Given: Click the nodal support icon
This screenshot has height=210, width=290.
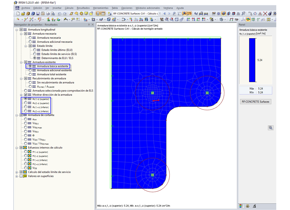Looking at the screenshot, I should (48, 19).
